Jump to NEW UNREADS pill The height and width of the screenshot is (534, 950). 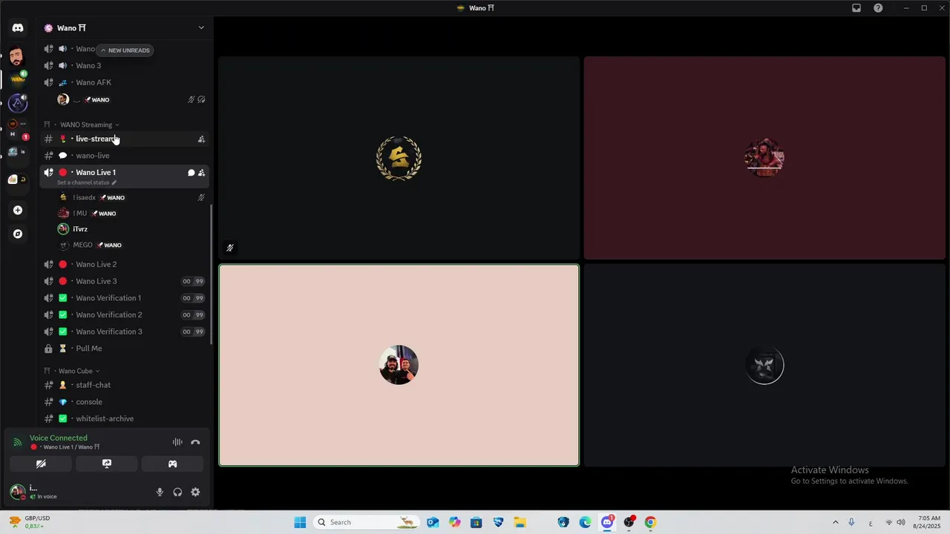coord(125,50)
